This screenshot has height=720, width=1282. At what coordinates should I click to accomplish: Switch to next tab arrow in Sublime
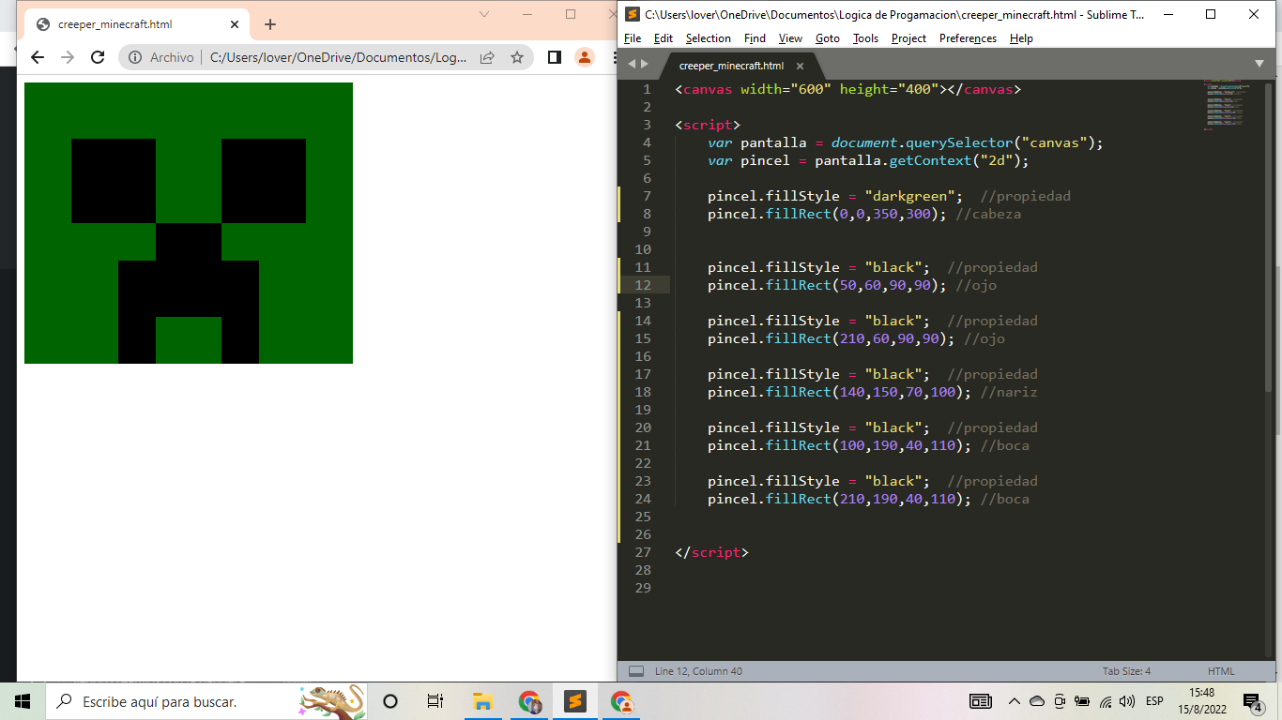[645, 64]
